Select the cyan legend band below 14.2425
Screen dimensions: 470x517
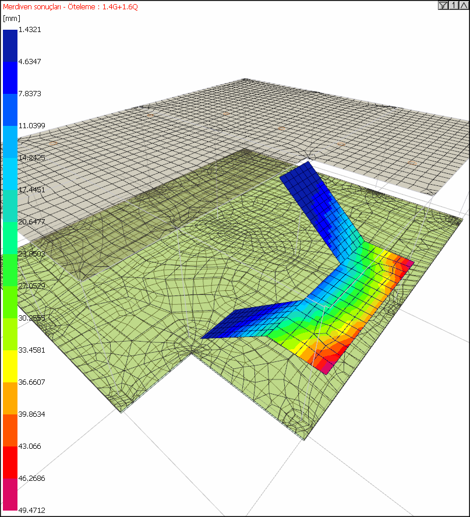(10, 174)
